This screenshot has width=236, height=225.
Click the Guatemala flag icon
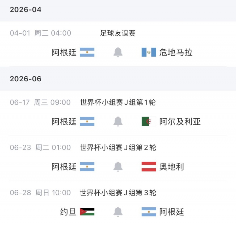[149, 52]
